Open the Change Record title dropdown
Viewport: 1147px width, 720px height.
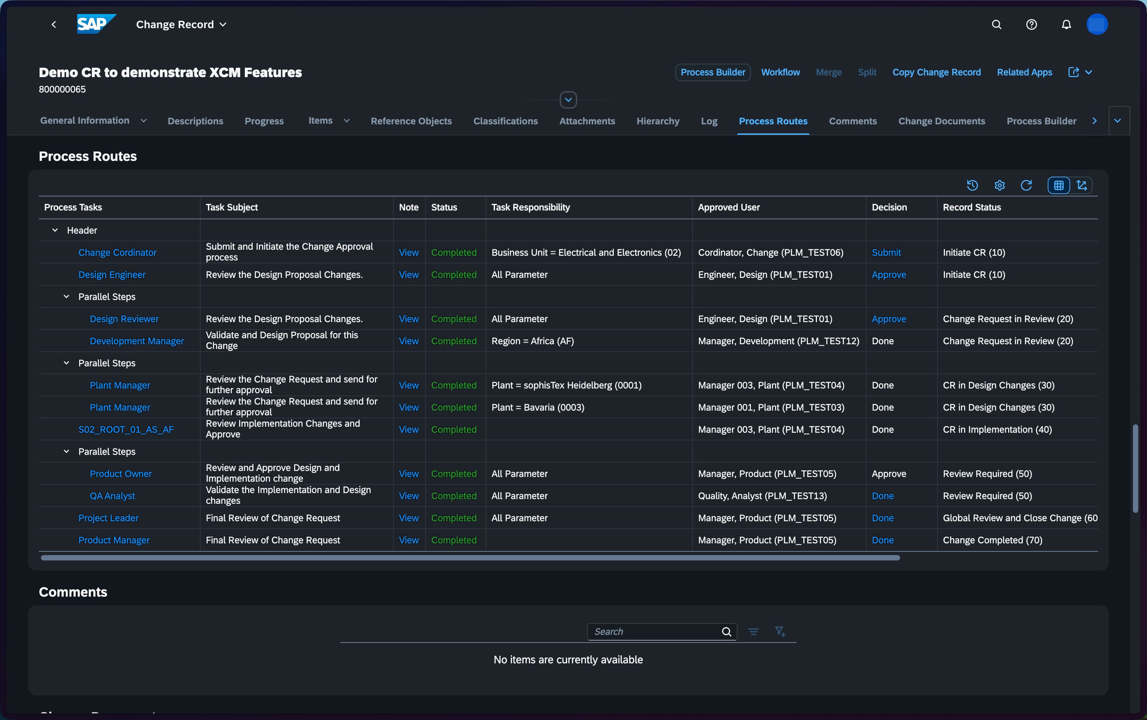(x=181, y=24)
